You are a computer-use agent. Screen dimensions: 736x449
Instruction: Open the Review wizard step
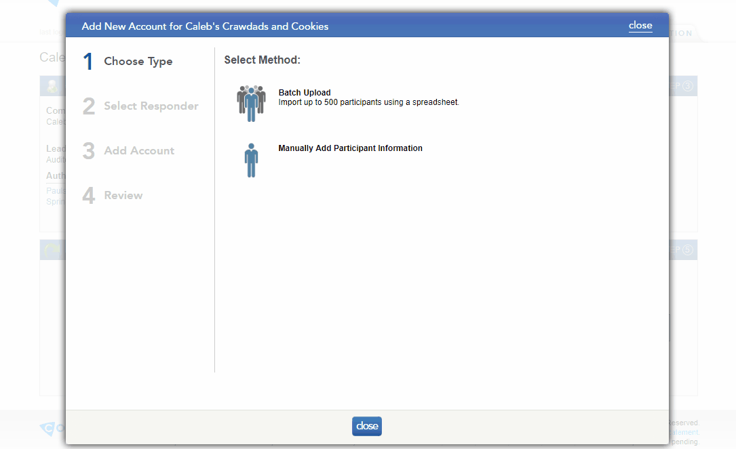pos(123,195)
